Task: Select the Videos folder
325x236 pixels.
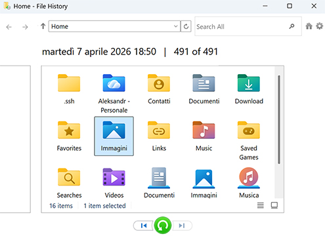Action: (x=114, y=183)
